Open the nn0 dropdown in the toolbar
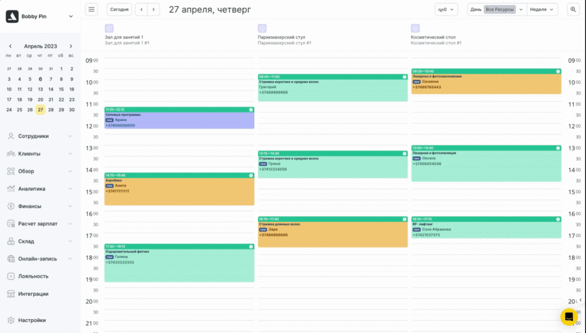 pyautogui.click(x=446, y=9)
